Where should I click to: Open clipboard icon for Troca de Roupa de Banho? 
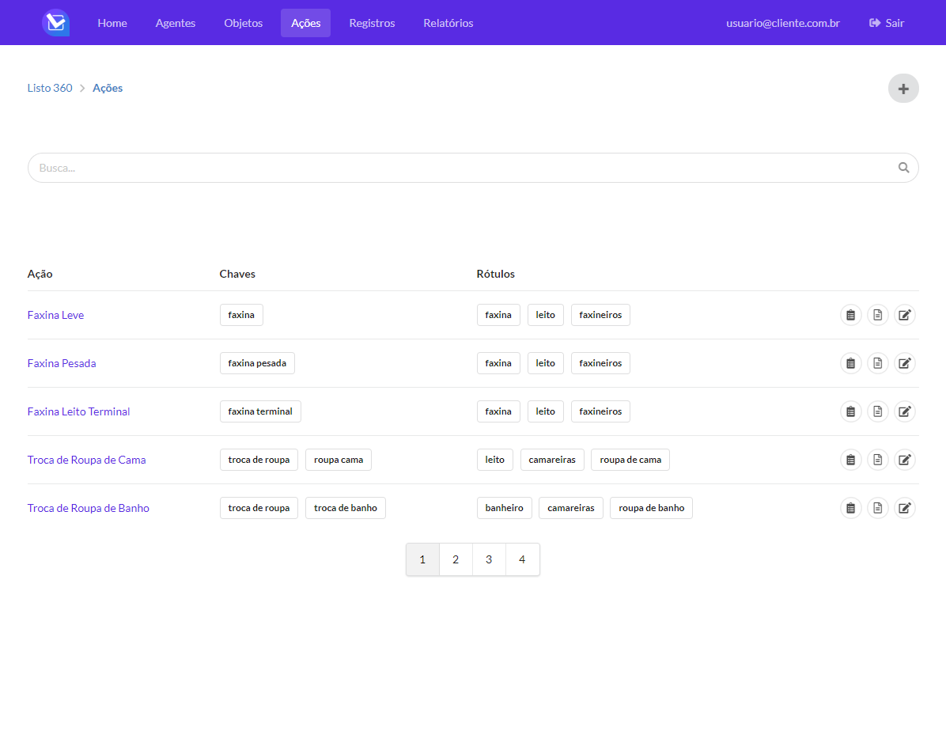(x=850, y=508)
